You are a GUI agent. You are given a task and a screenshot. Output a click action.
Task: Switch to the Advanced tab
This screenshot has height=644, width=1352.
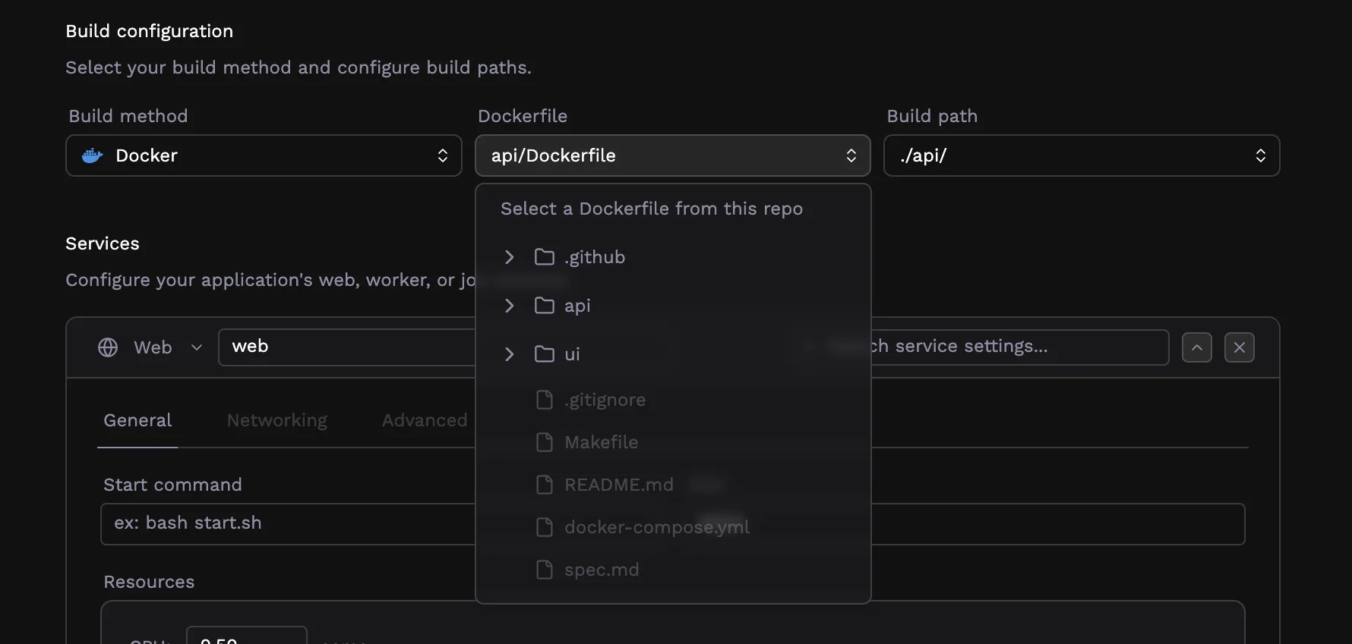(425, 421)
